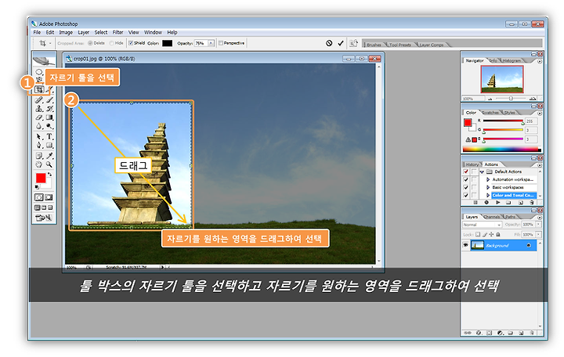
Task: Click play in the Actions panel
Action: pyautogui.click(x=498, y=203)
